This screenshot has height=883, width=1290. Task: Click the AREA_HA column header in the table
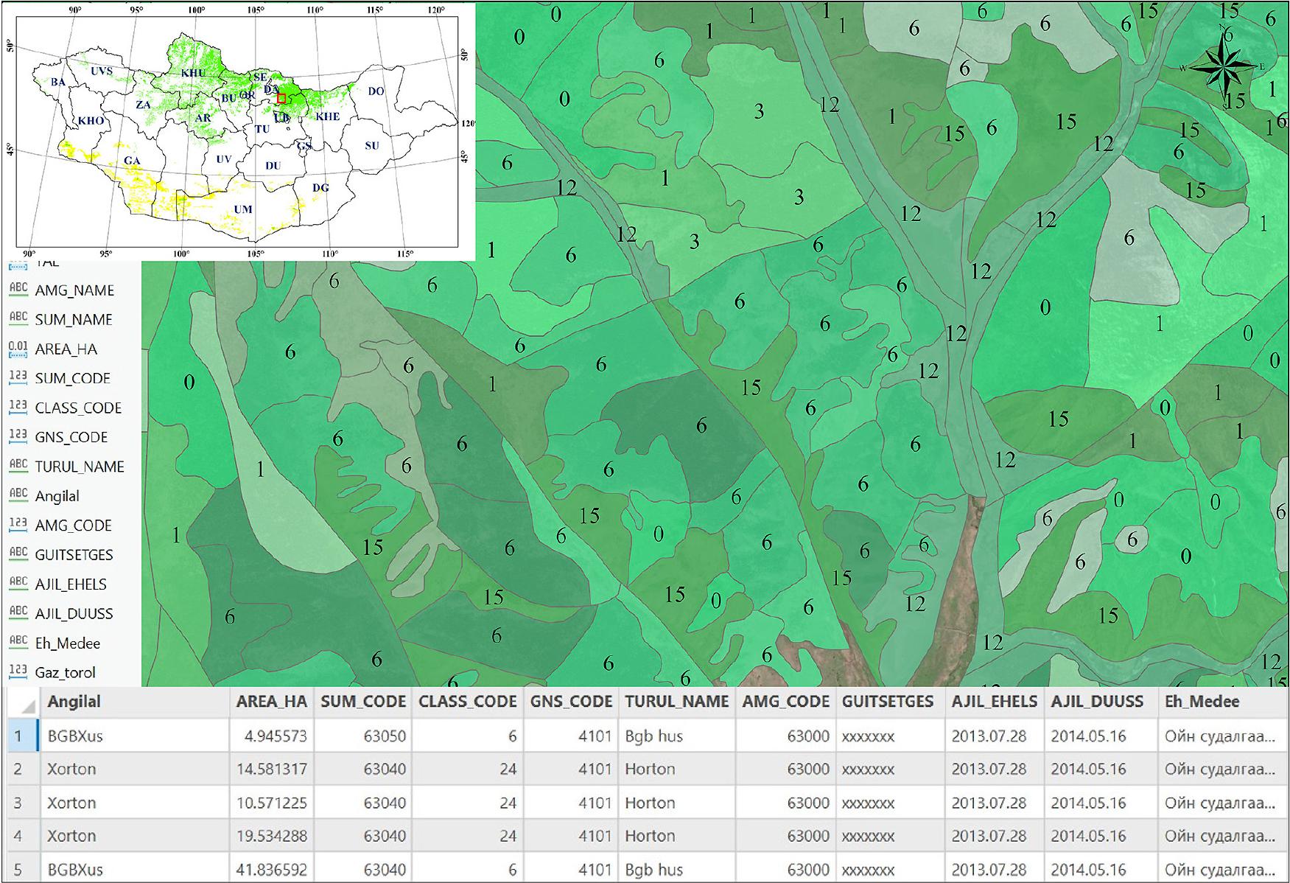271,702
